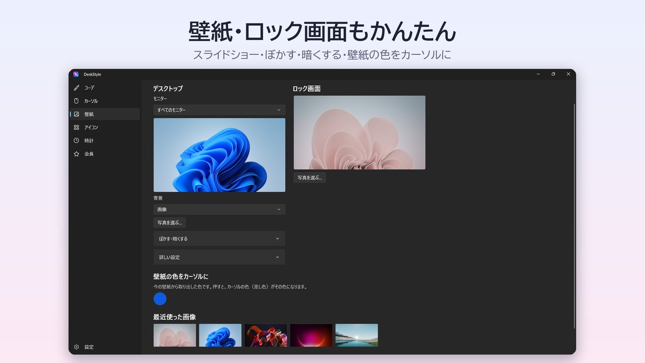
Task: Open the カーソル mouse icon
Action: pyautogui.click(x=77, y=101)
